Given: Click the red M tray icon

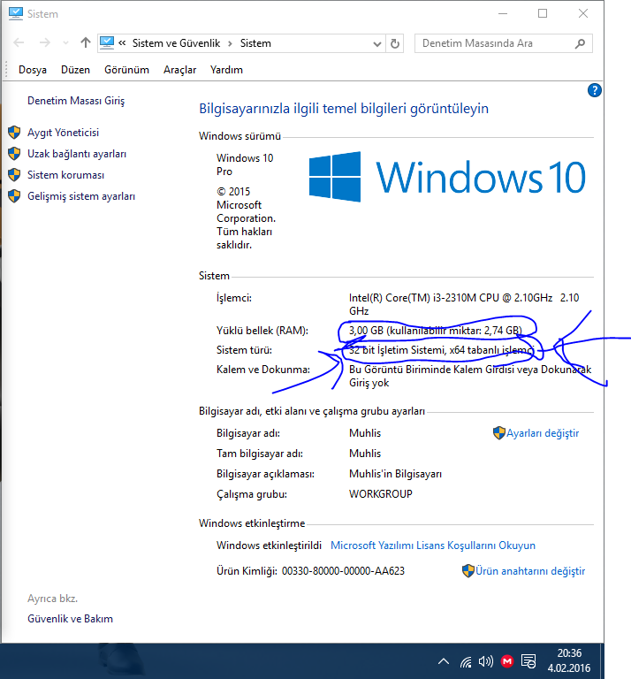Looking at the screenshot, I should [507, 661].
